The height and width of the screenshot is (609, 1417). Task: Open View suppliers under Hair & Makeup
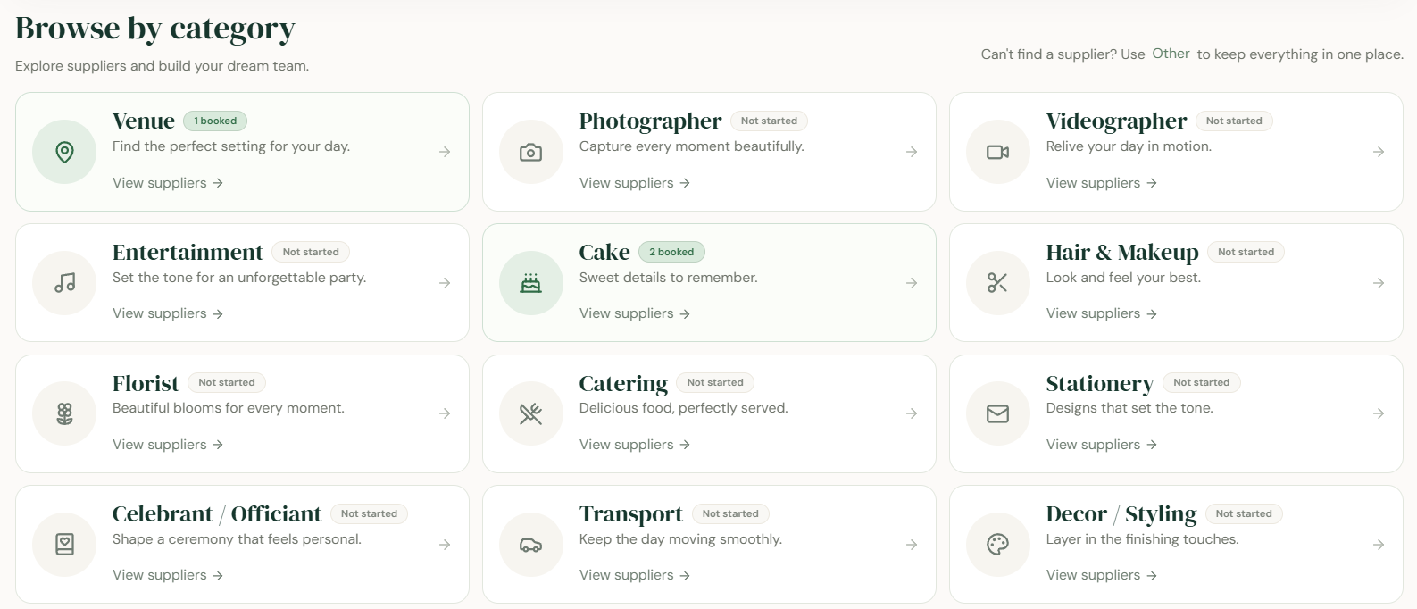coord(1102,313)
